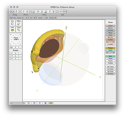This screenshot has height=117, width=125.
Task: Open the plaque Size tool
Action: (12, 23)
